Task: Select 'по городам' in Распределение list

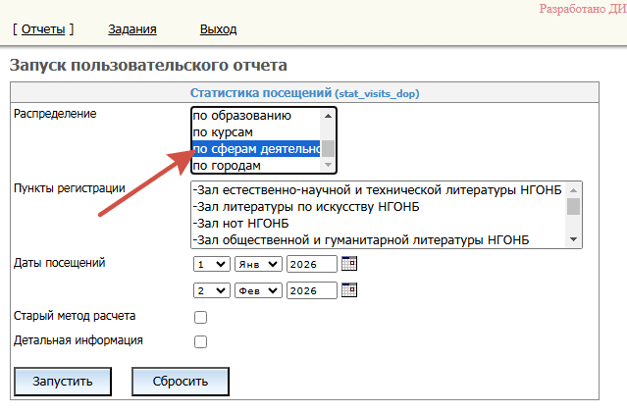Action: coord(256,165)
